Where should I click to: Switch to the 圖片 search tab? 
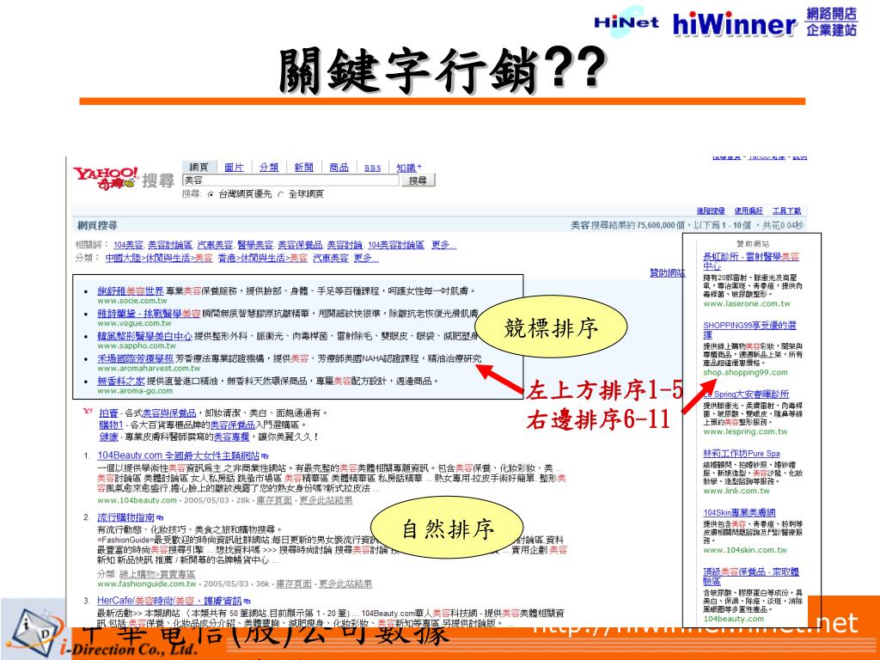(x=234, y=168)
